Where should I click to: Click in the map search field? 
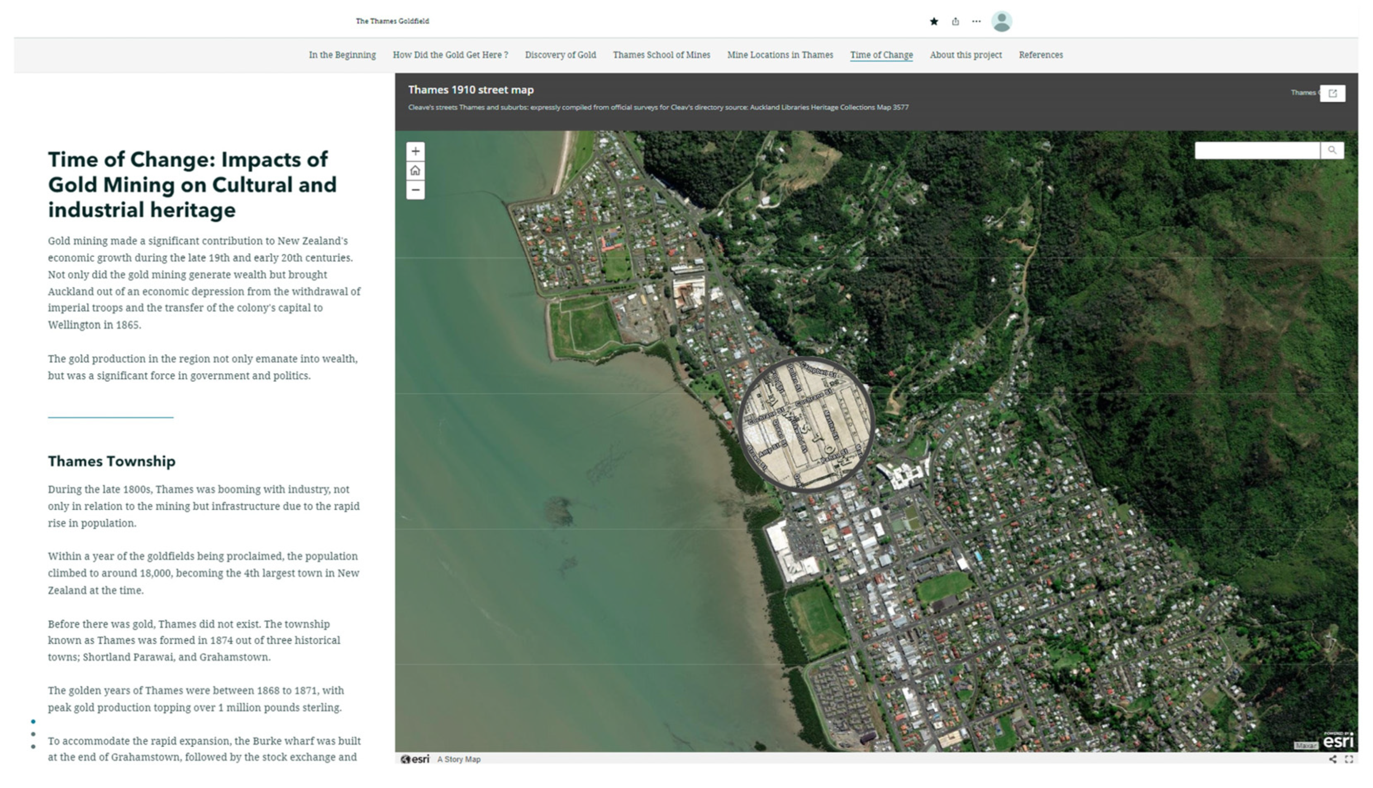click(1257, 150)
